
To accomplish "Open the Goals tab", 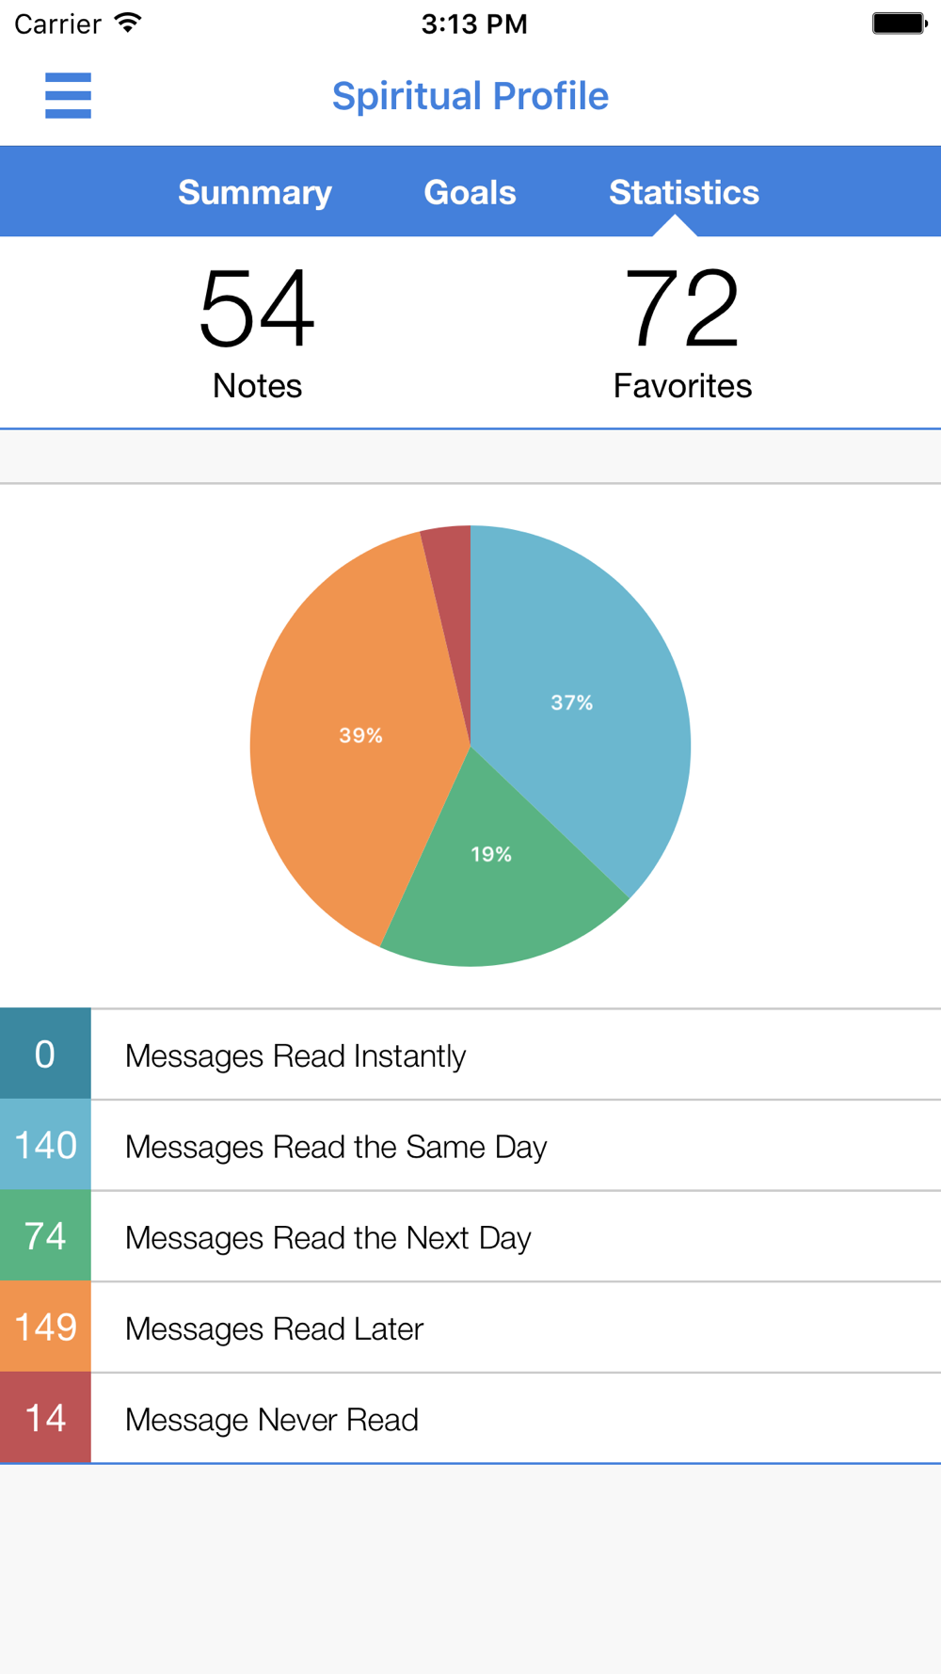I will tap(470, 192).
